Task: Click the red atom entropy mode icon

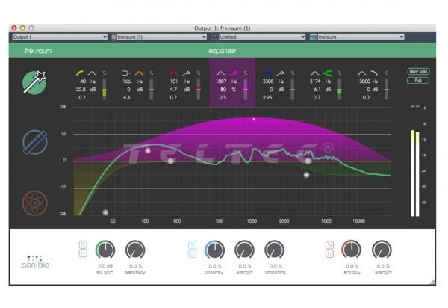Action: 34,202
